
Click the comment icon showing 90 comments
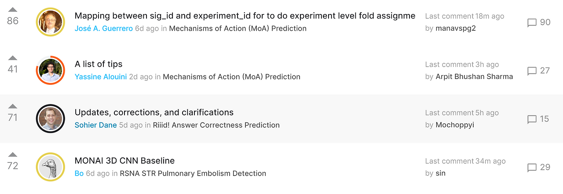pyautogui.click(x=532, y=22)
